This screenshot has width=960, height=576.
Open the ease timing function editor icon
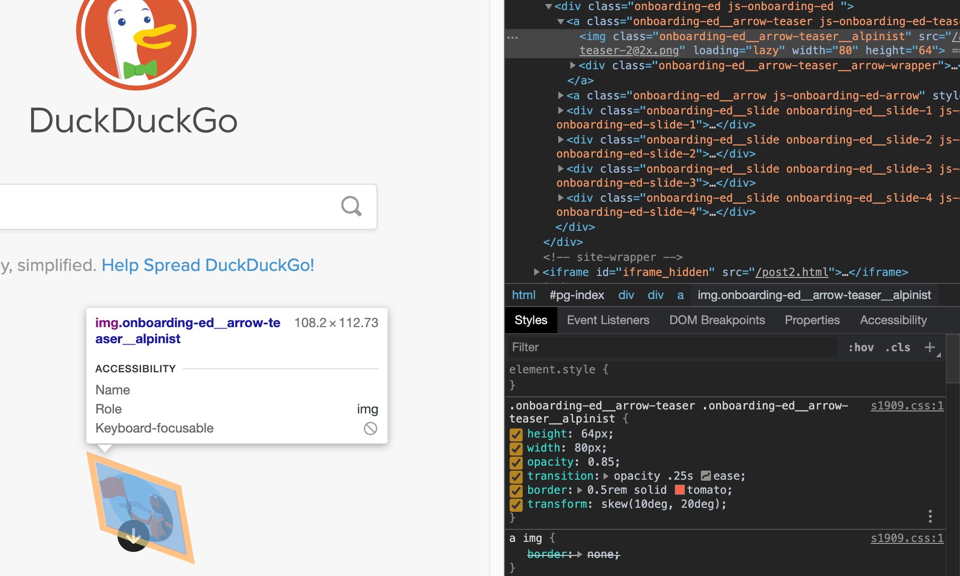click(x=706, y=476)
